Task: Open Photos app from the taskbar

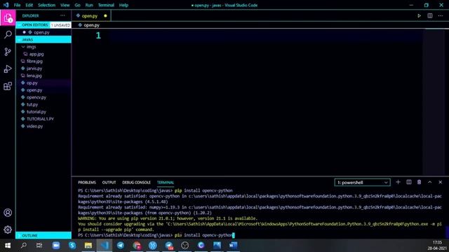Action: pyautogui.click(x=217, y=246)
